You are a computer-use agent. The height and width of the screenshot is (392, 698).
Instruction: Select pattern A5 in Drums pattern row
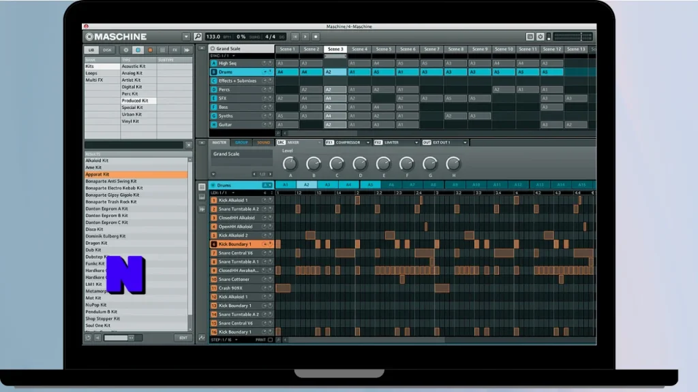(370, 185)
